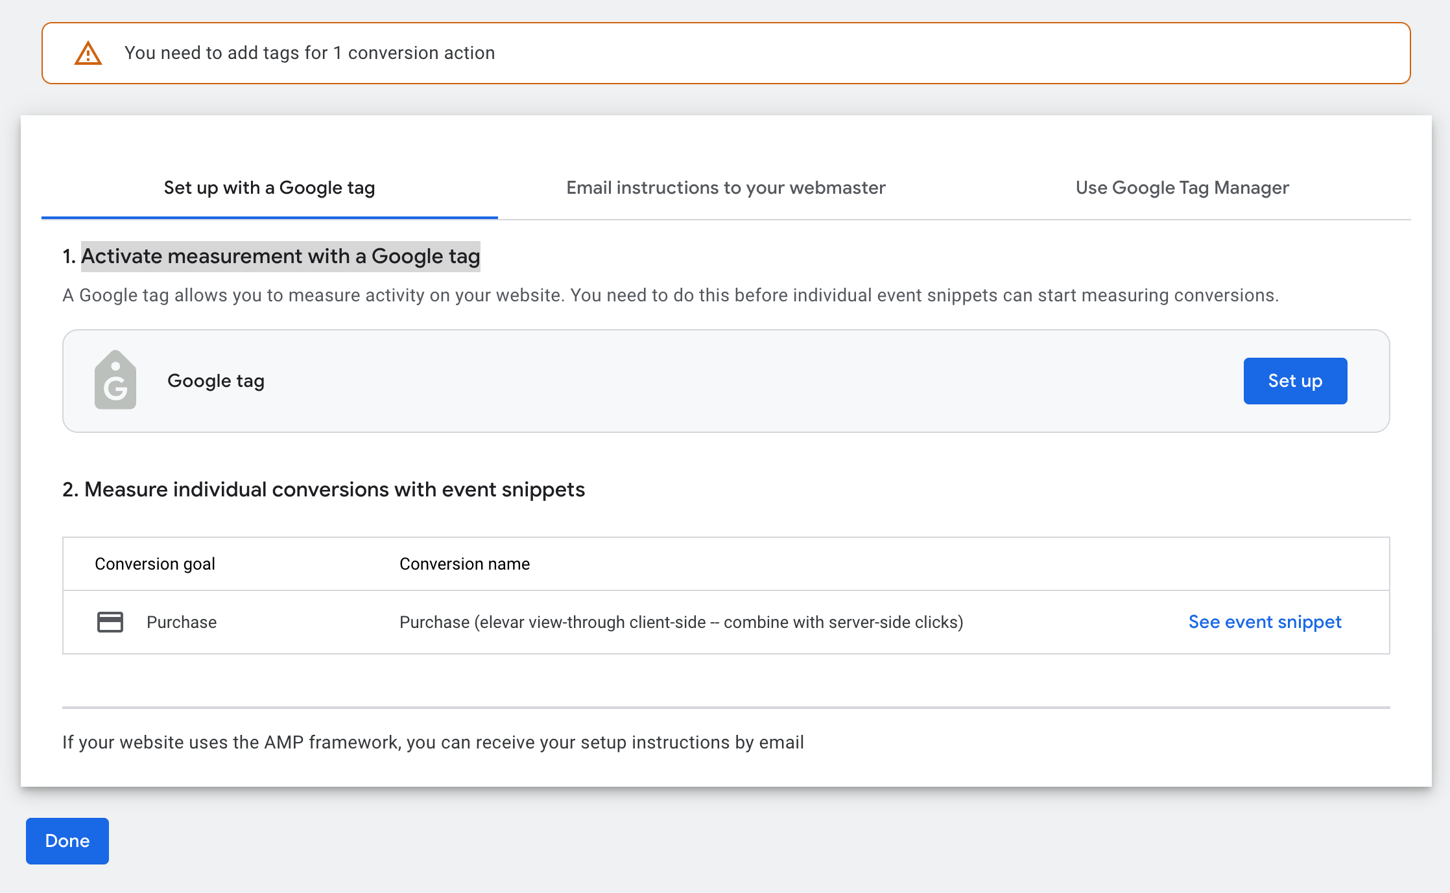Image resolution: width=1450 pixels, height=893 pixels.
Task: Click the orange warning triangle icon
Action: 88,53
